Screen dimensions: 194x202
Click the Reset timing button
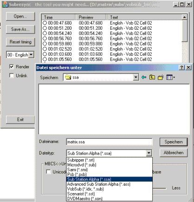point(20,42)
